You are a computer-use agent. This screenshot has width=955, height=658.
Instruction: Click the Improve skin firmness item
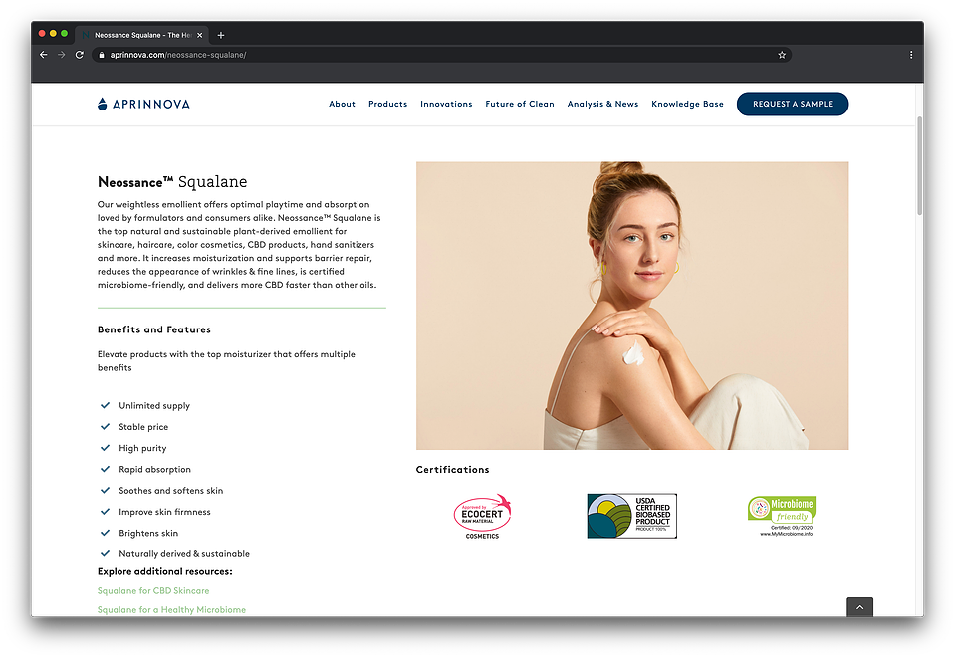coord(164,512)
